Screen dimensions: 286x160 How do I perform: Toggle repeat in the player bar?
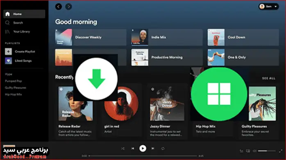(x=163, y=149)
